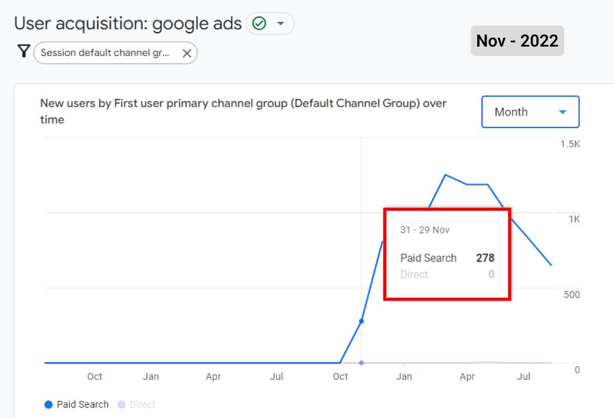Click the User acquisition: google ads title
The width and height of the screenshot is (614, 418).
point(128,24)
